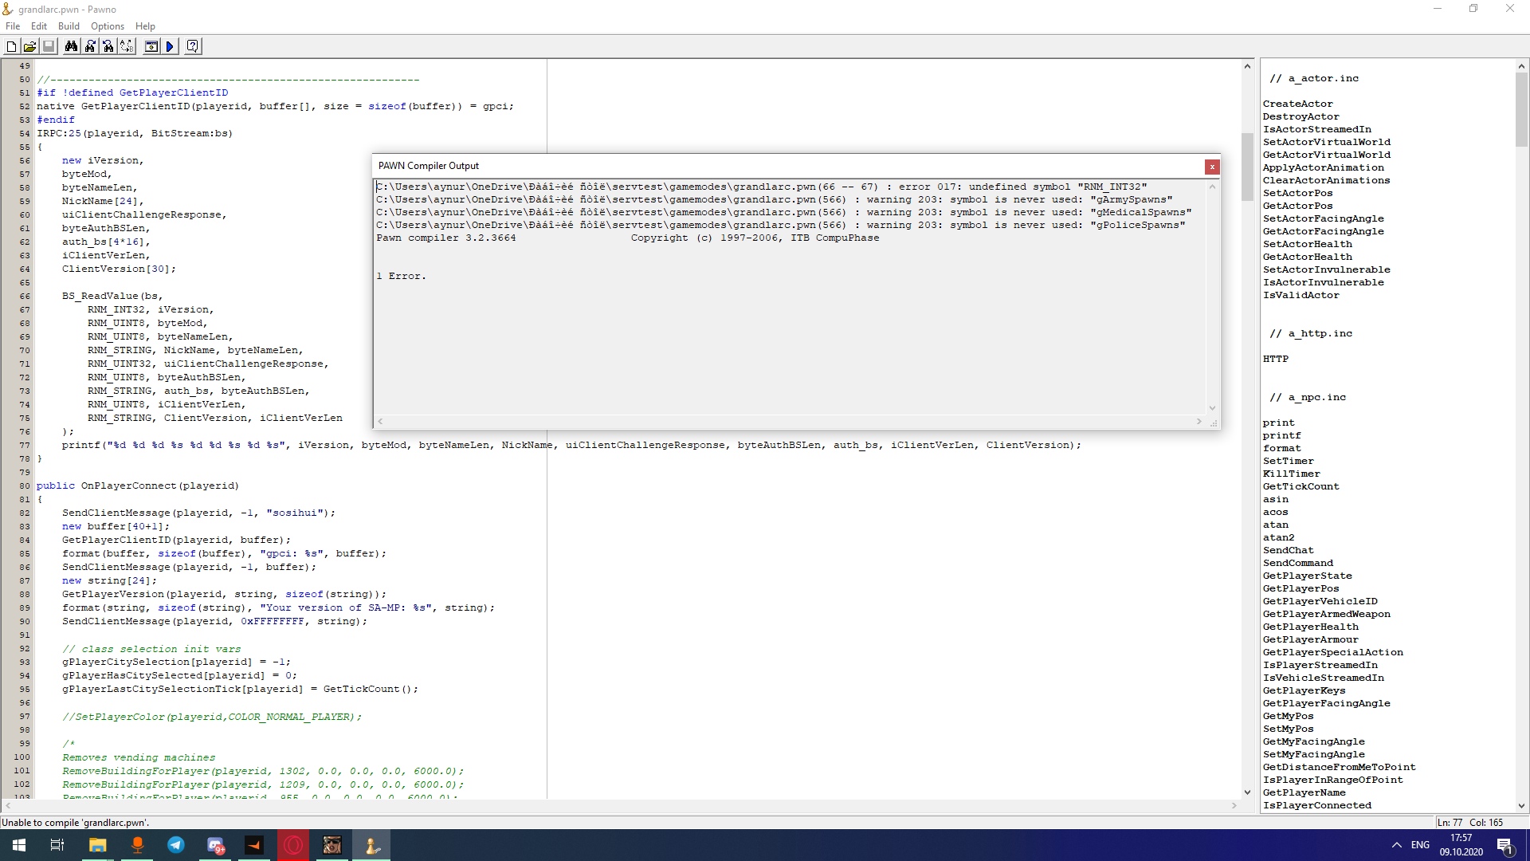Open the Windows Start menu
1530x861 pixels.
pos(19,845)
